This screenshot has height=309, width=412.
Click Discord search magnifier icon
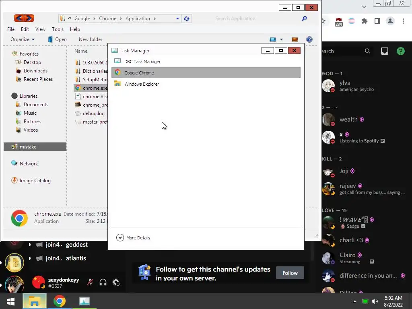pos(368,51)
